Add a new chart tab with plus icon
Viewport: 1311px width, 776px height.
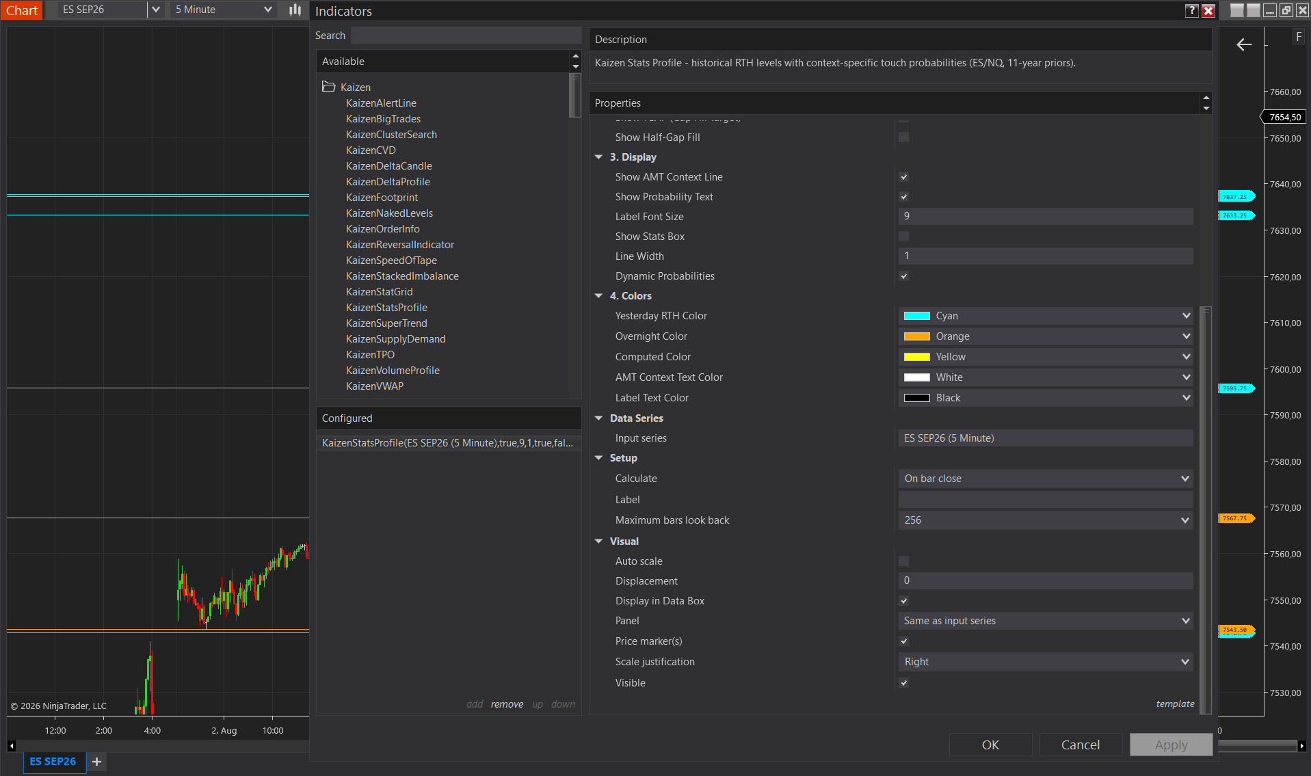click(x=96, y=762)
